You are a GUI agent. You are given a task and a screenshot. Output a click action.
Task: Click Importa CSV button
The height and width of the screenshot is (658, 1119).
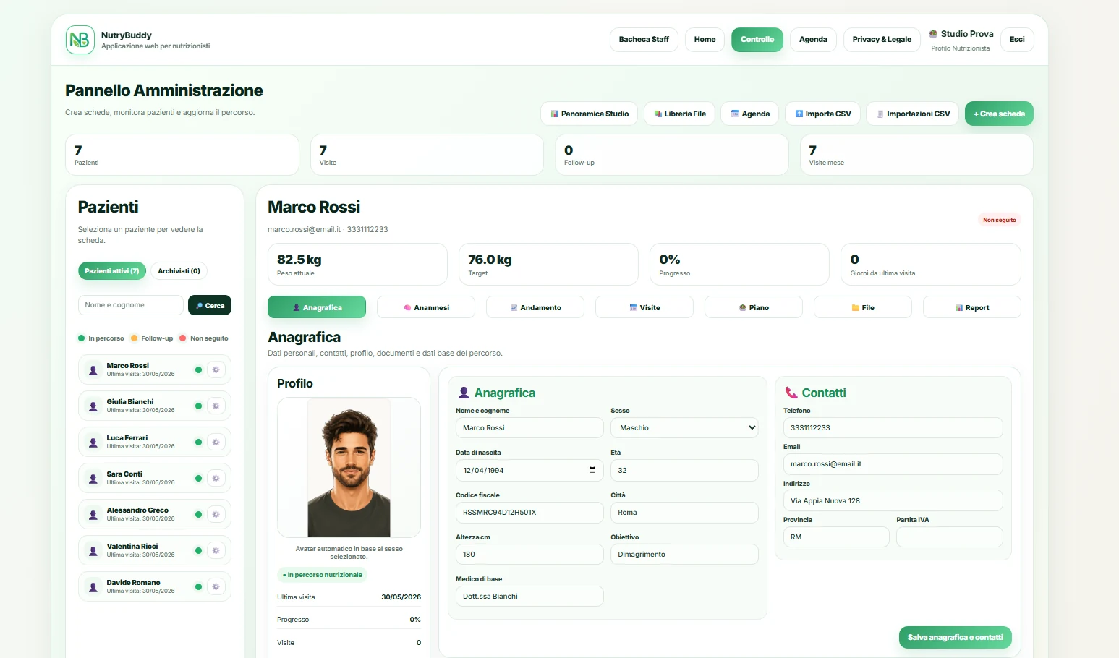coord(822,114)
